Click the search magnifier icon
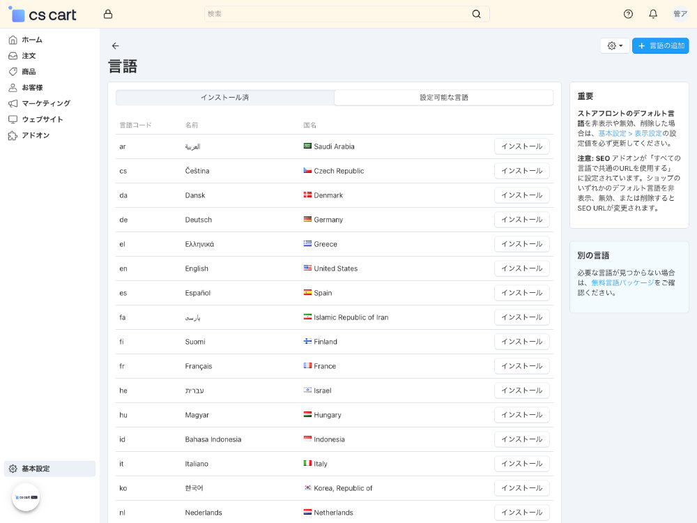697x523 pixels. (x=477, y=14)
